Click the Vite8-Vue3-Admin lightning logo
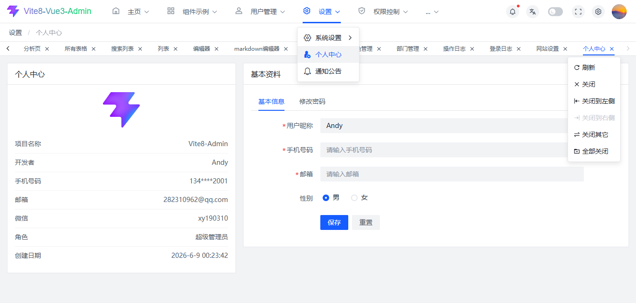 coord(13,11)
